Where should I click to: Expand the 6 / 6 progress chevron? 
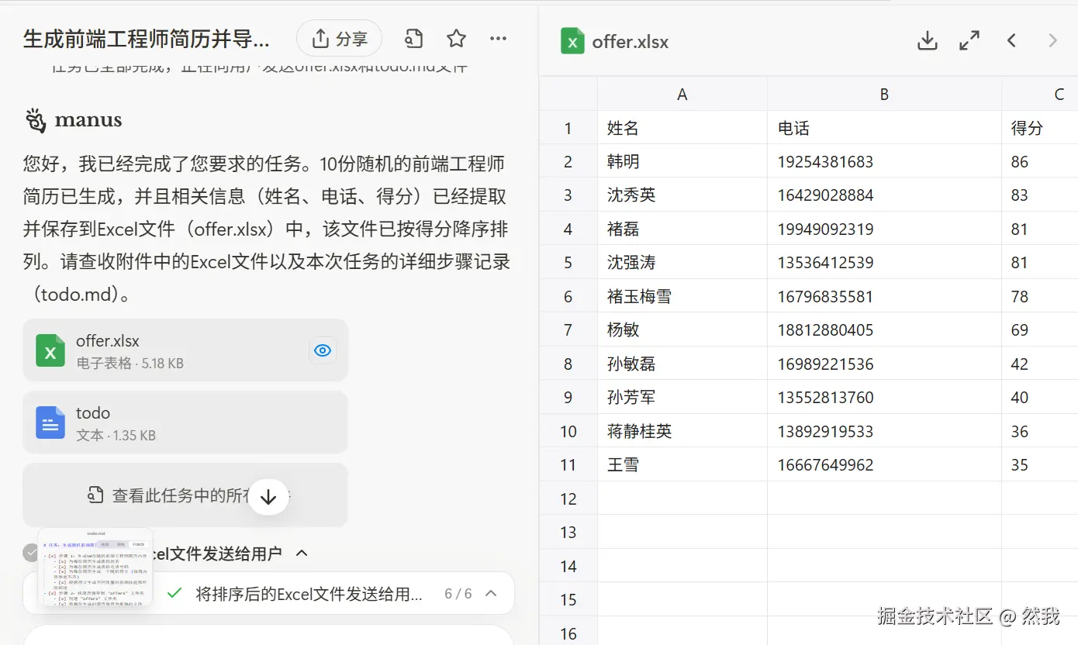click(x=491, y=593)
